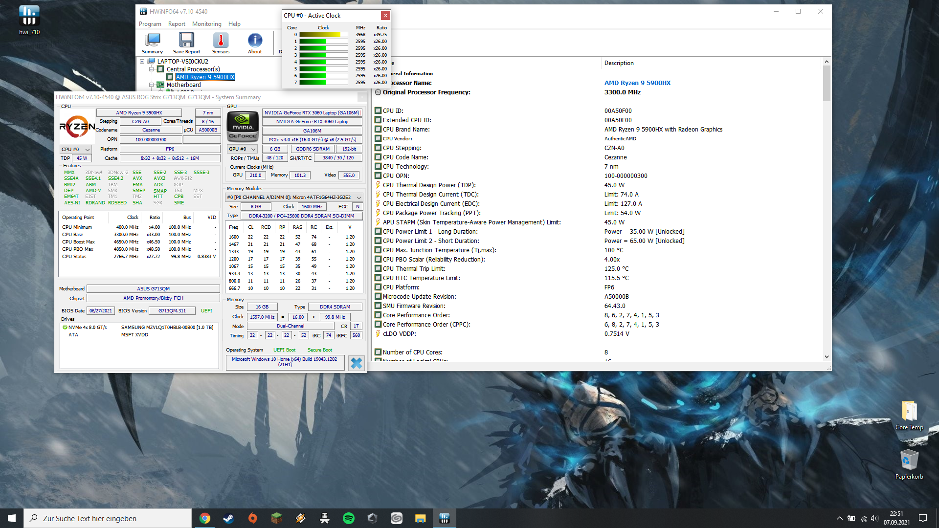Viewport: 939px width, 528px height.
Task: Open the CPU #0 selector dropdown
Action: [x=76, y=149]
